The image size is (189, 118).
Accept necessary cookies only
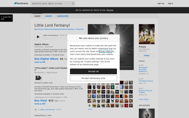pyautogui.click(x=93, y=78)
